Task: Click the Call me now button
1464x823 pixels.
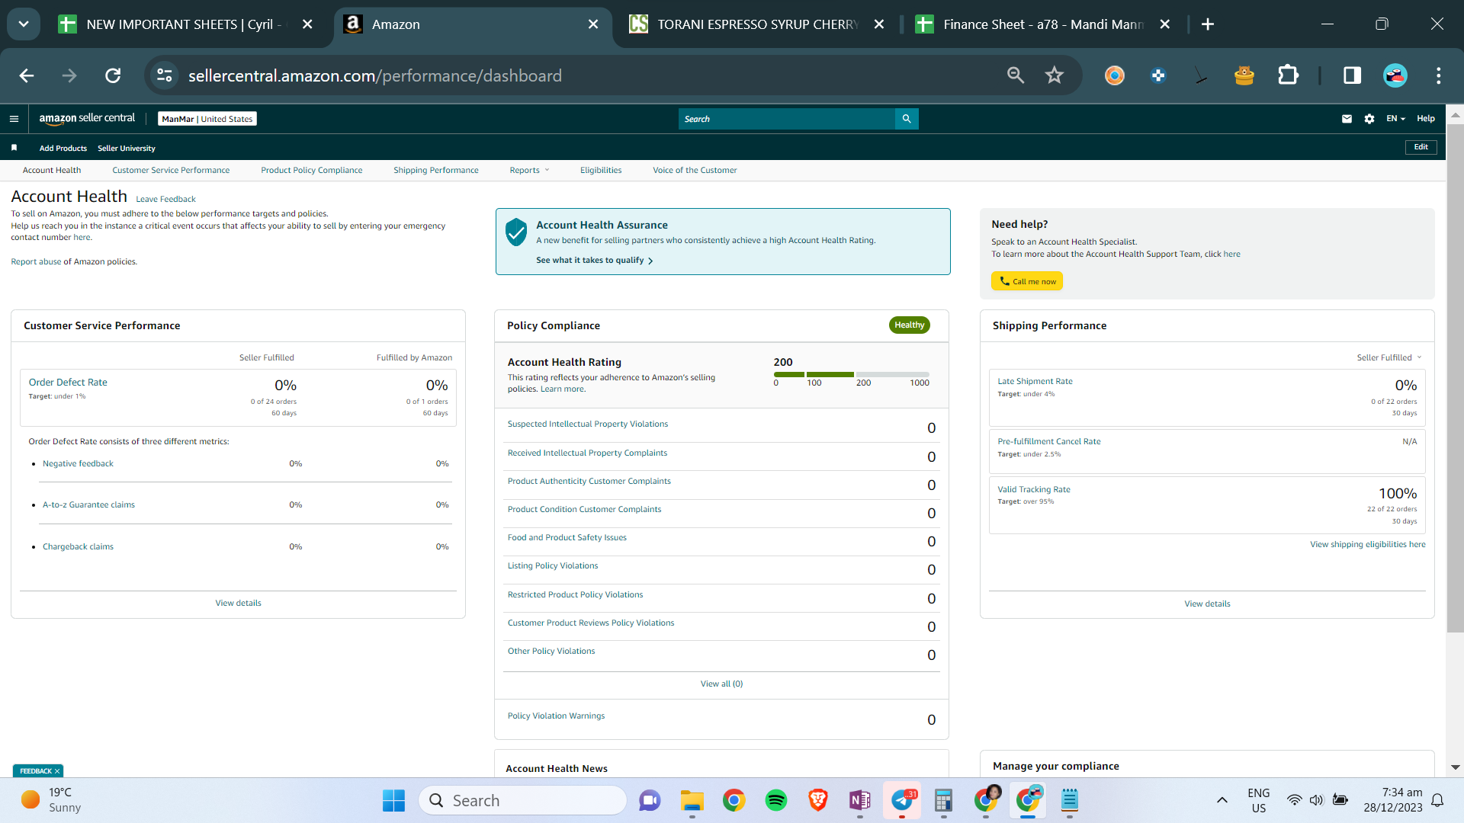Action: point(1027,281)
